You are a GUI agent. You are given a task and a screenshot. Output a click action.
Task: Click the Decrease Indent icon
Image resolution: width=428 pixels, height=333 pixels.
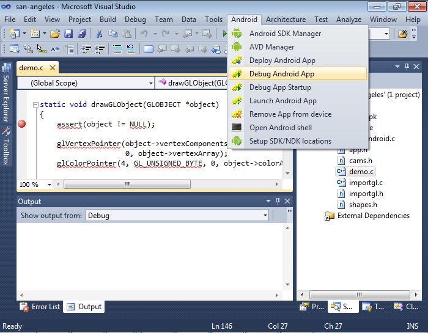pyautogui.click(x=87, y=49)
